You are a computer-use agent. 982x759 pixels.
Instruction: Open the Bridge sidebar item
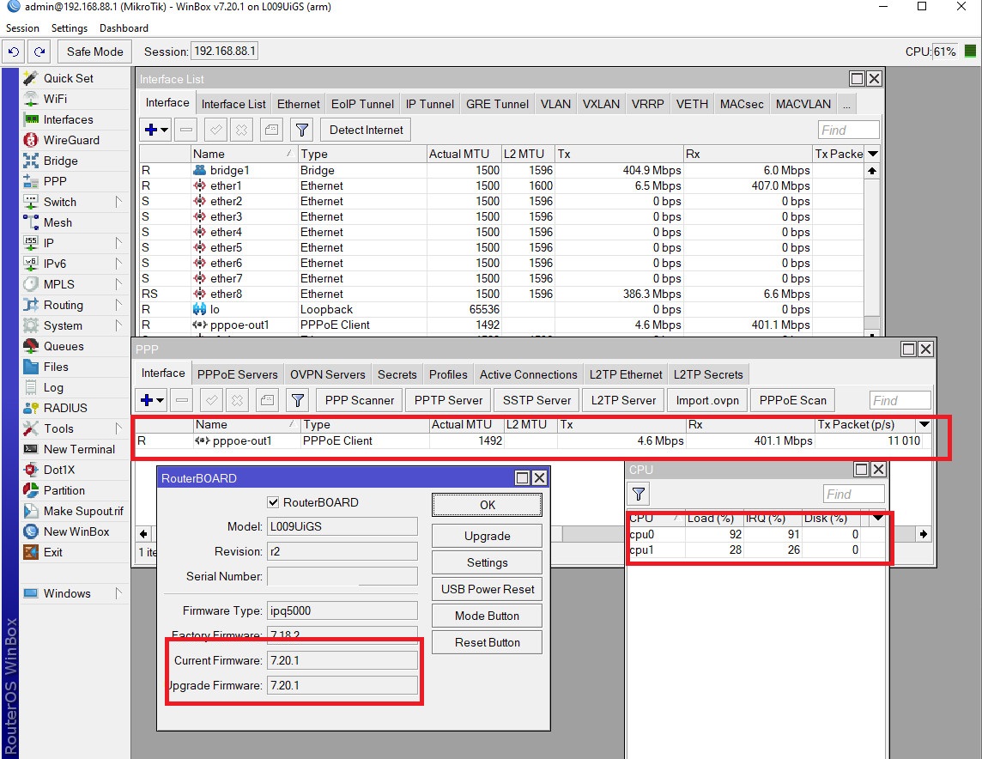point(60,161)
